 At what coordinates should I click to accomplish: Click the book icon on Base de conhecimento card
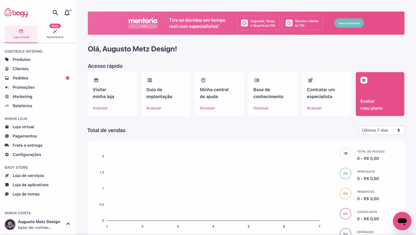257,80
